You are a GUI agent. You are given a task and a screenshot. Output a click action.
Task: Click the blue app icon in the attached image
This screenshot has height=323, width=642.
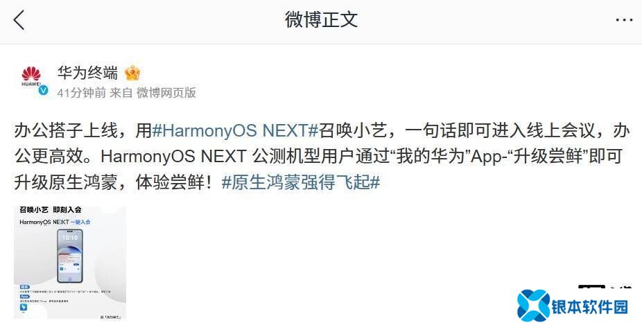(x=24, y=307)
